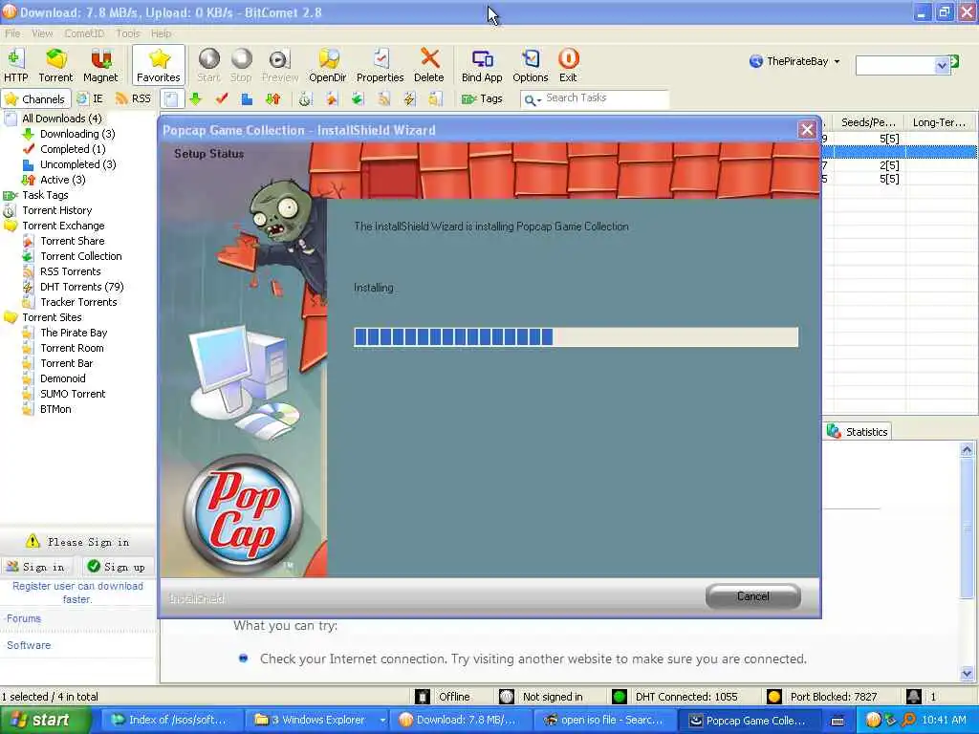
Task: Open the View menu
Action: pyautogui.click(x=42, y=33)
